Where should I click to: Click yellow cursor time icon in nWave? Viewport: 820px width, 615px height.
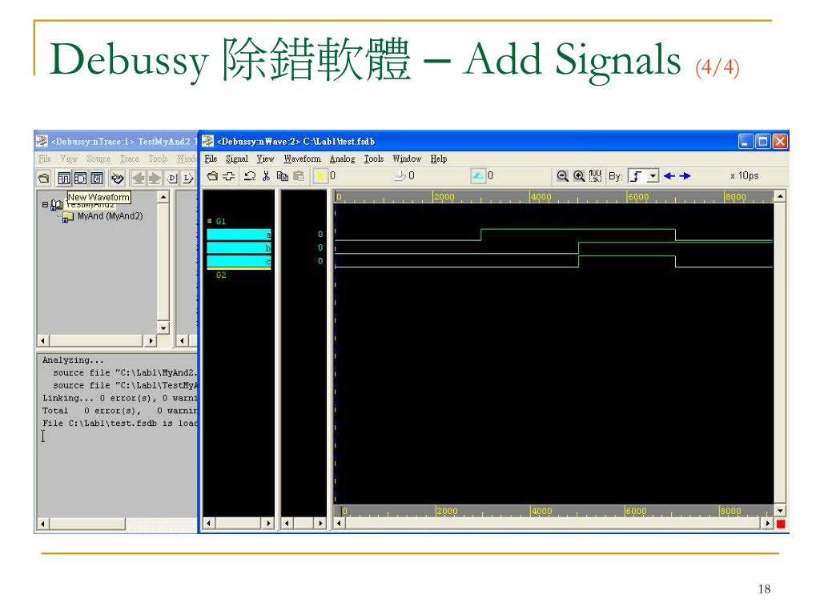[320, 175]
